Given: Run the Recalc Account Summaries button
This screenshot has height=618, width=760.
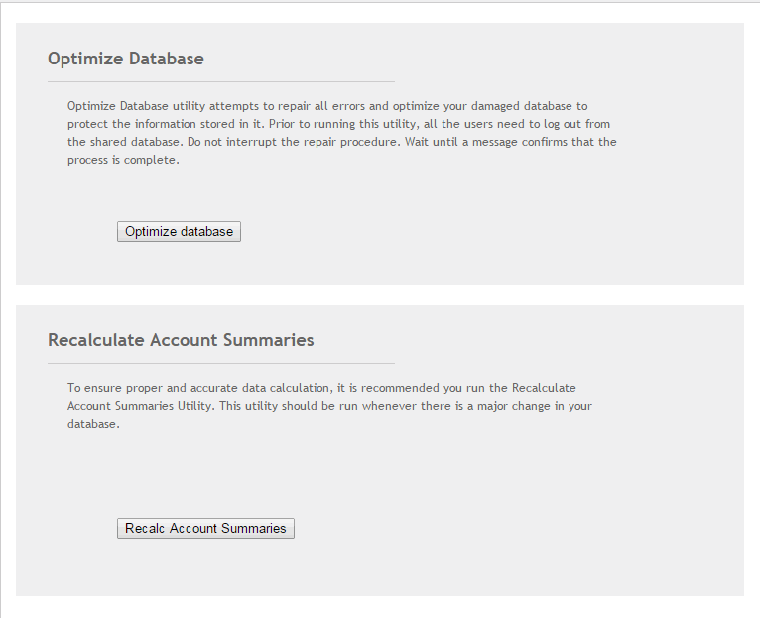Looking at the screenshot, I should (x=205, y=528).
